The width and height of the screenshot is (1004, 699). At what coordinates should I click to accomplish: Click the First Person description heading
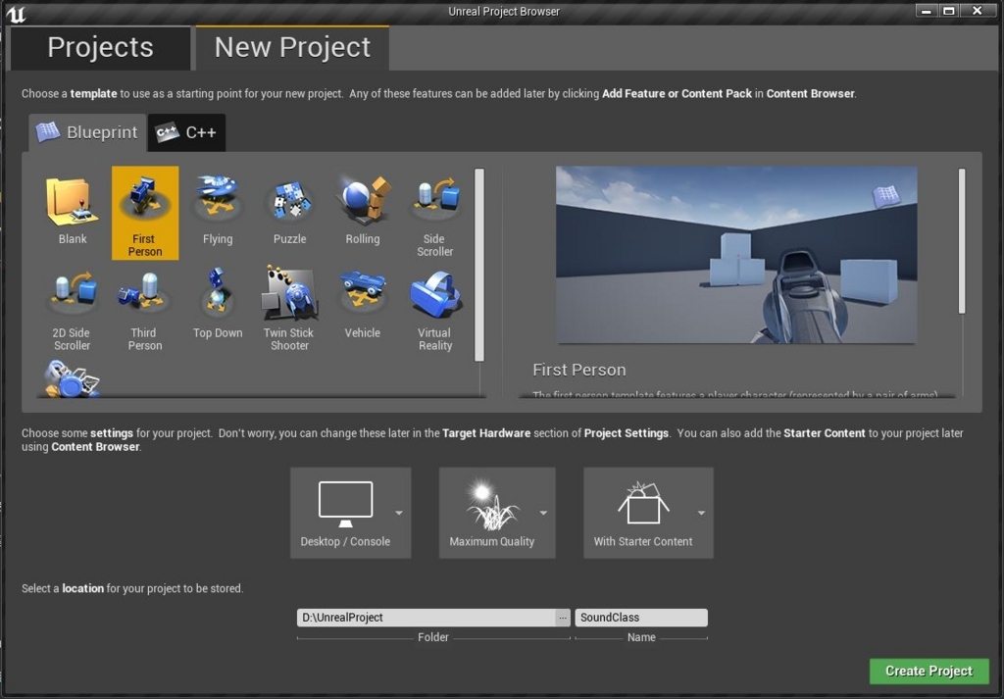579,370
